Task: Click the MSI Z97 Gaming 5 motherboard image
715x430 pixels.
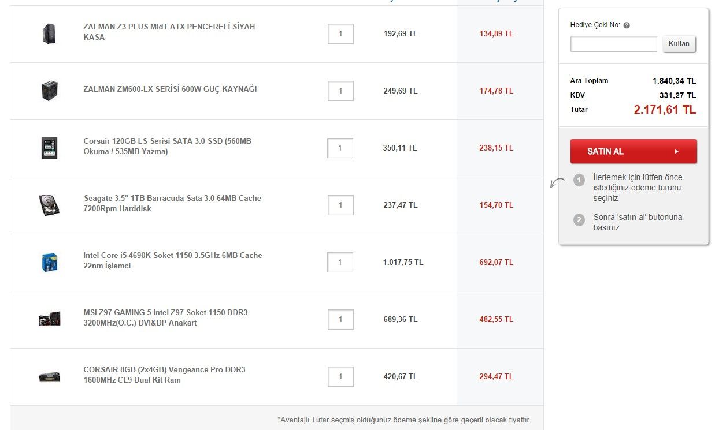Action: coord(49,319)
